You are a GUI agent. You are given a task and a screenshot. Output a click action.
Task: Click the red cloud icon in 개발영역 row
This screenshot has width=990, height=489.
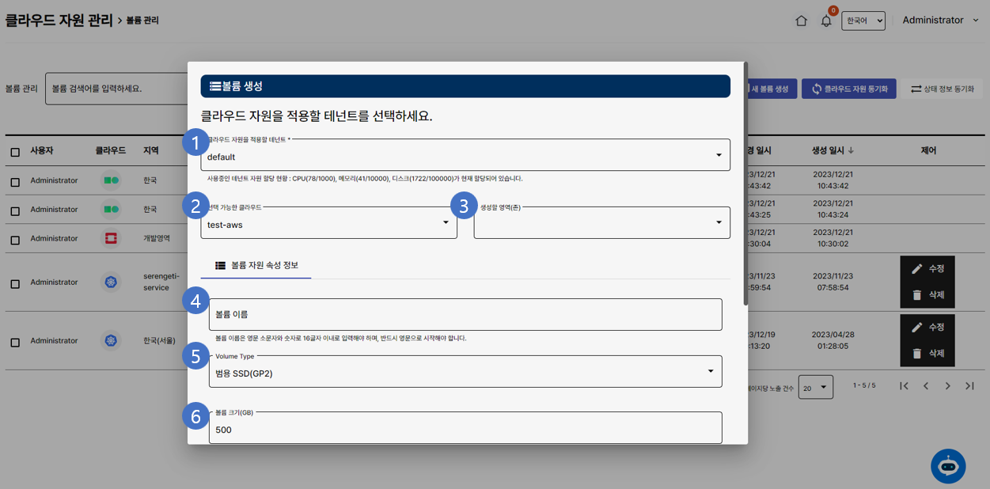click(111, 238)
